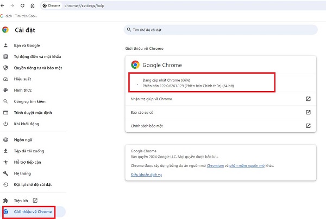Open 'Khi khởi động' section
Screen dimensions: 326x219
click(x=27, y=124)
